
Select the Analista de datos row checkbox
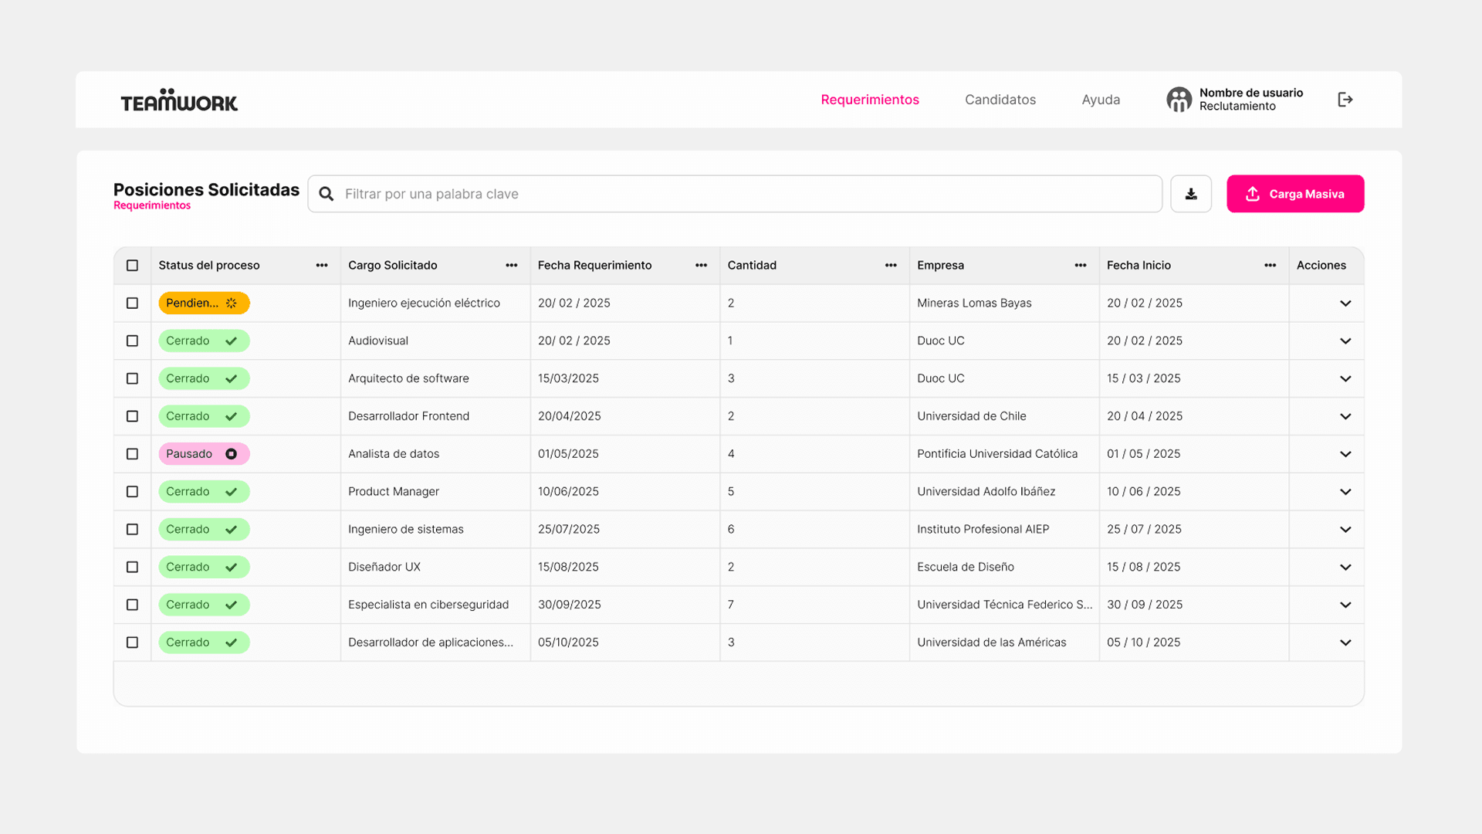pyautogui.click(x=132, y=454)
